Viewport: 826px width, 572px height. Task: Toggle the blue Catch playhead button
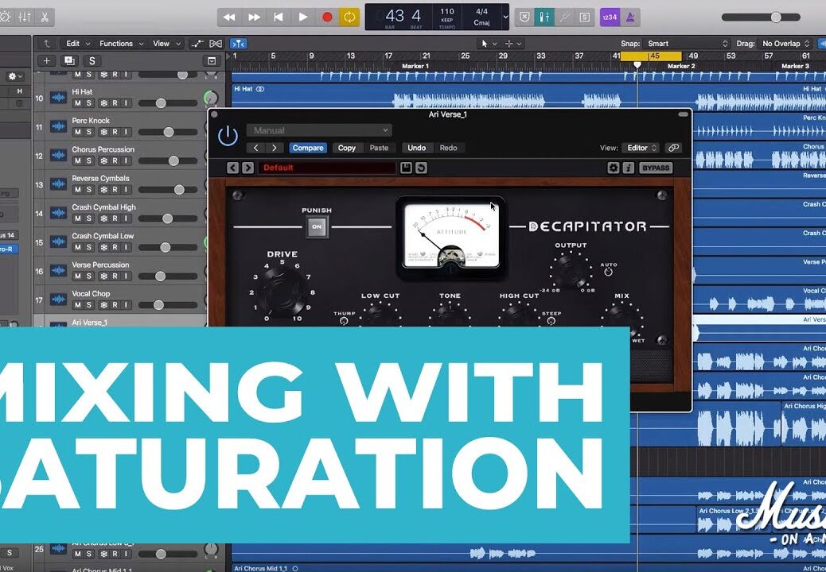(x=238, y=44)
